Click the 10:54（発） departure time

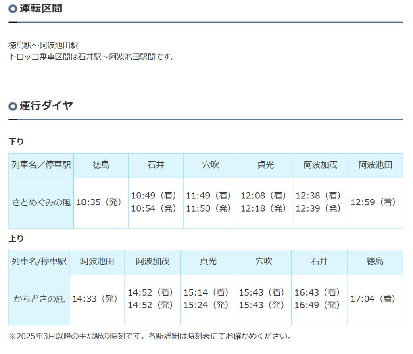click(x=154, y=208)
